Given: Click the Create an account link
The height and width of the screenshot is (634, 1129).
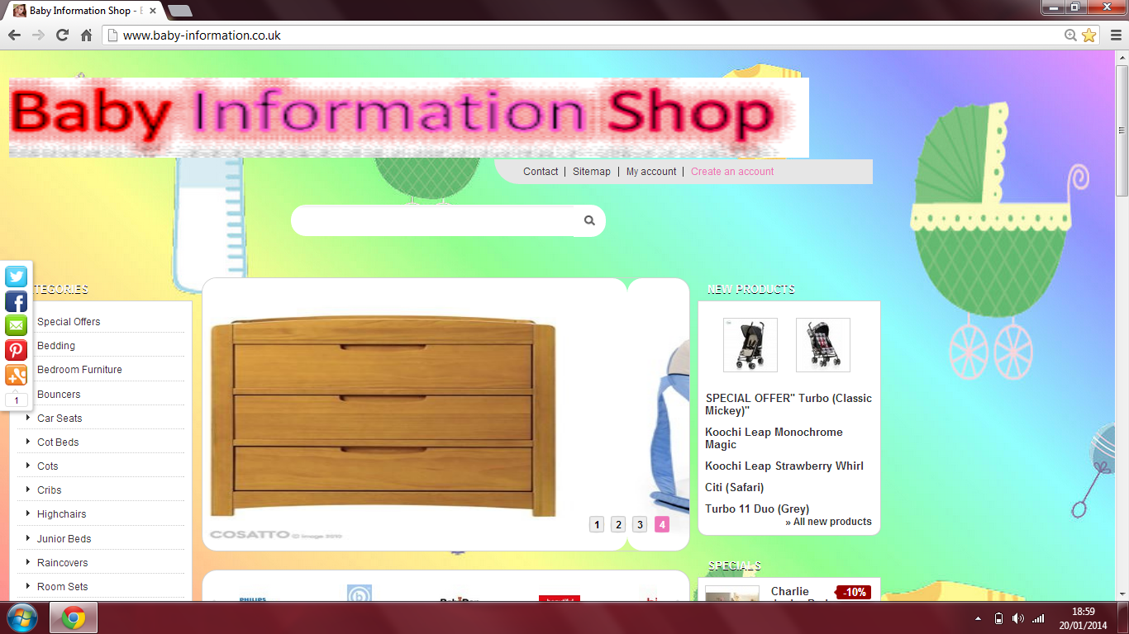Looking at the screenshot, I should click(732, 172).
